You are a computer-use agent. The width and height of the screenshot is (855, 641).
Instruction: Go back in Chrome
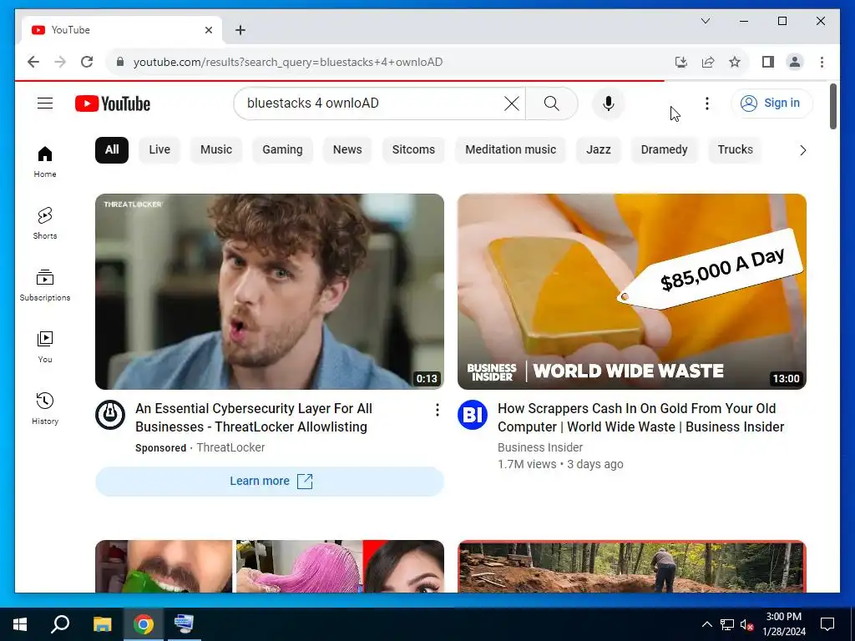click(33, 62)
